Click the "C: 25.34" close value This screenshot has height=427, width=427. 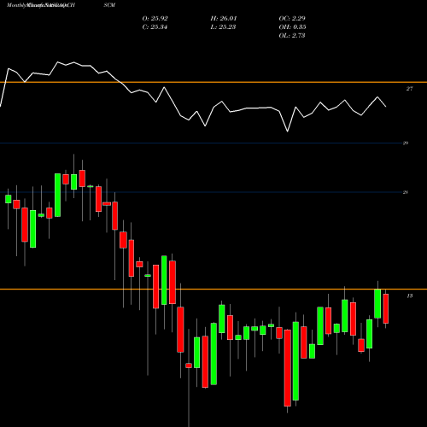coord(155,27)
